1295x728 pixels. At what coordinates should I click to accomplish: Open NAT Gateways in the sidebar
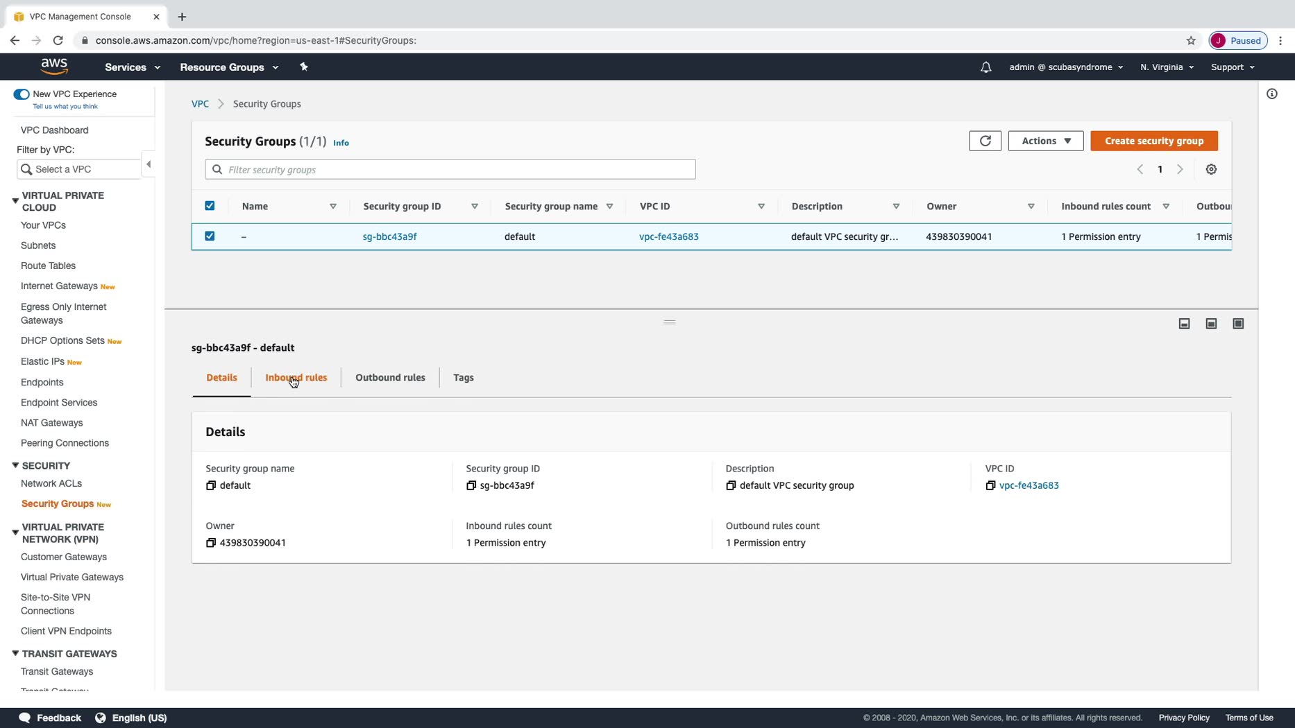pyautogui.click(x=51, y=423)
